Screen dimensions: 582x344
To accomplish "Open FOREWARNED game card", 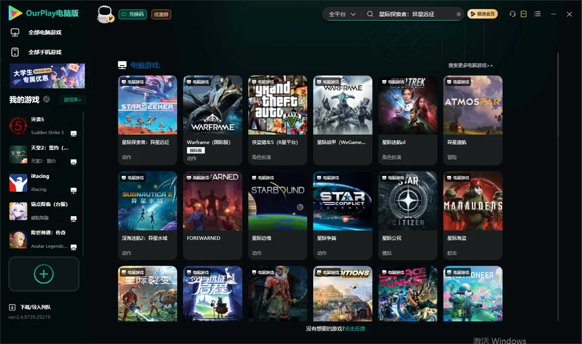I will pyautogui.click(x=212, y=216).
